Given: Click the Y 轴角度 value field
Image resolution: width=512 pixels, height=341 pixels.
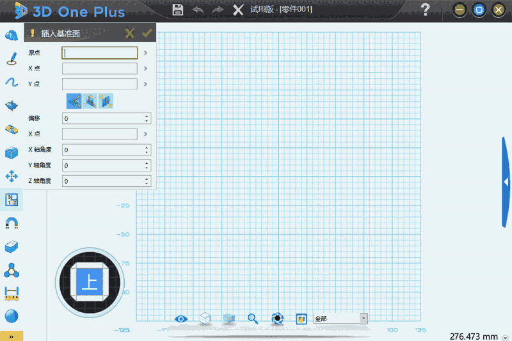Looking at the screenshot, I should click(x=103, y=166).
